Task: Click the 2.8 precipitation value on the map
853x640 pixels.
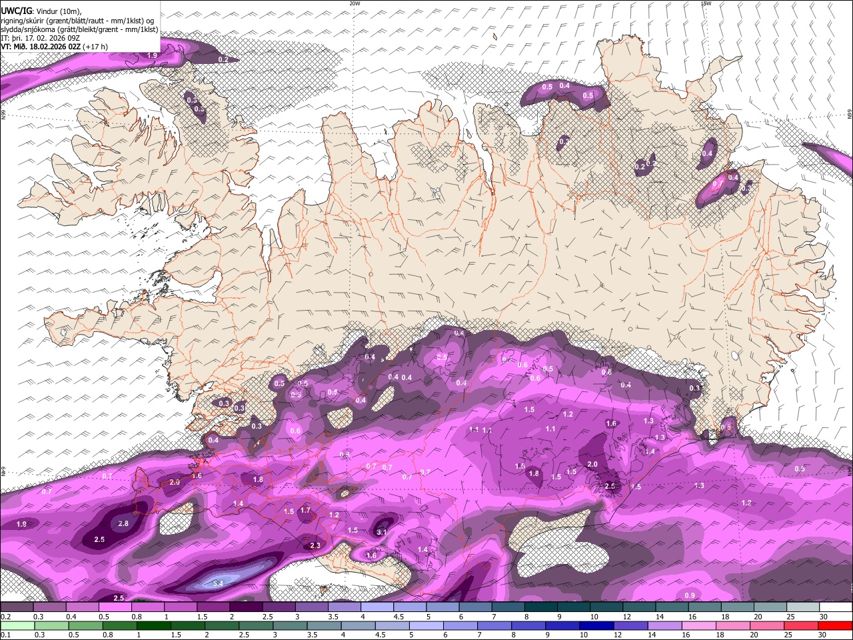Action: point(123,524)
